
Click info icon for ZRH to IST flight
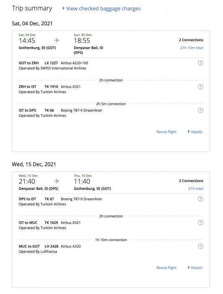tap(200, 87)
